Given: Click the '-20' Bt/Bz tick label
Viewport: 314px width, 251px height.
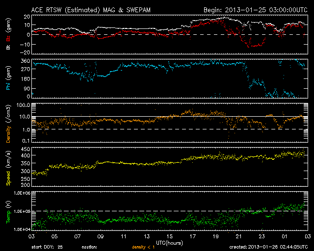Looking at the screenshot, I should point(25,52).
